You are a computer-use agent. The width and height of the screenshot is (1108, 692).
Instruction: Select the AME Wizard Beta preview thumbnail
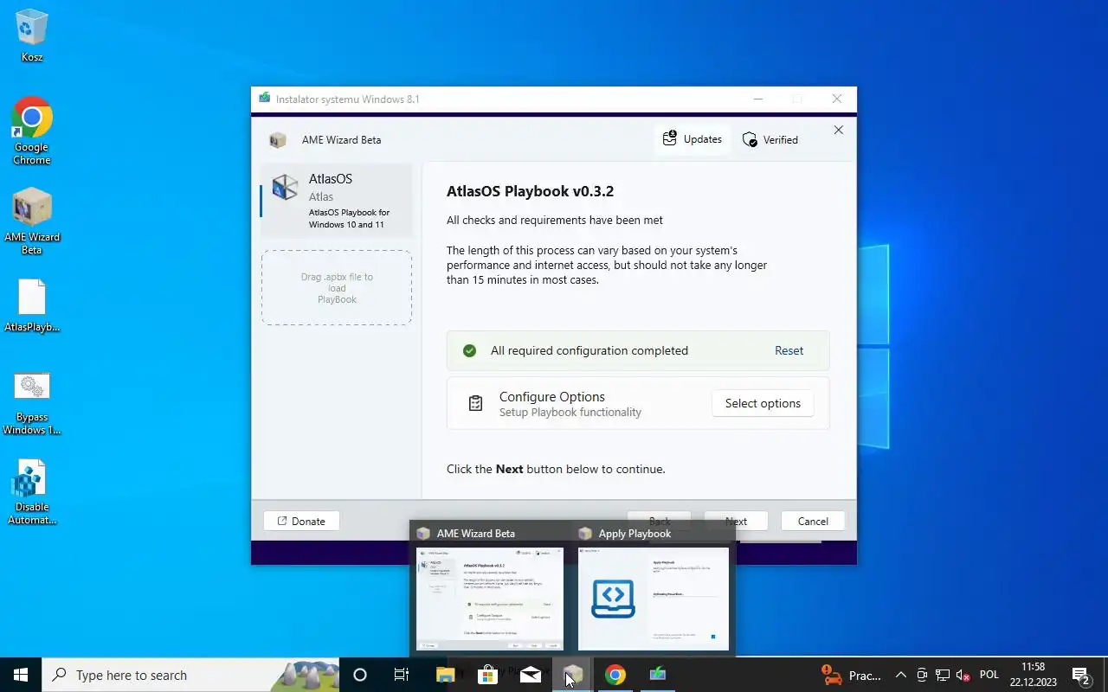490,598
